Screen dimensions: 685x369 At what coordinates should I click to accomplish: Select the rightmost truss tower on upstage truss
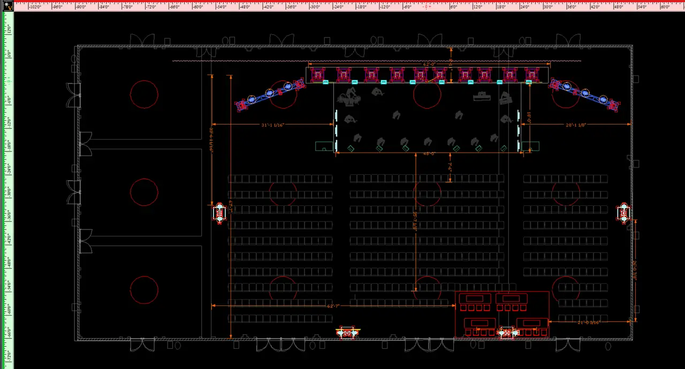click(x=531, y=75)
